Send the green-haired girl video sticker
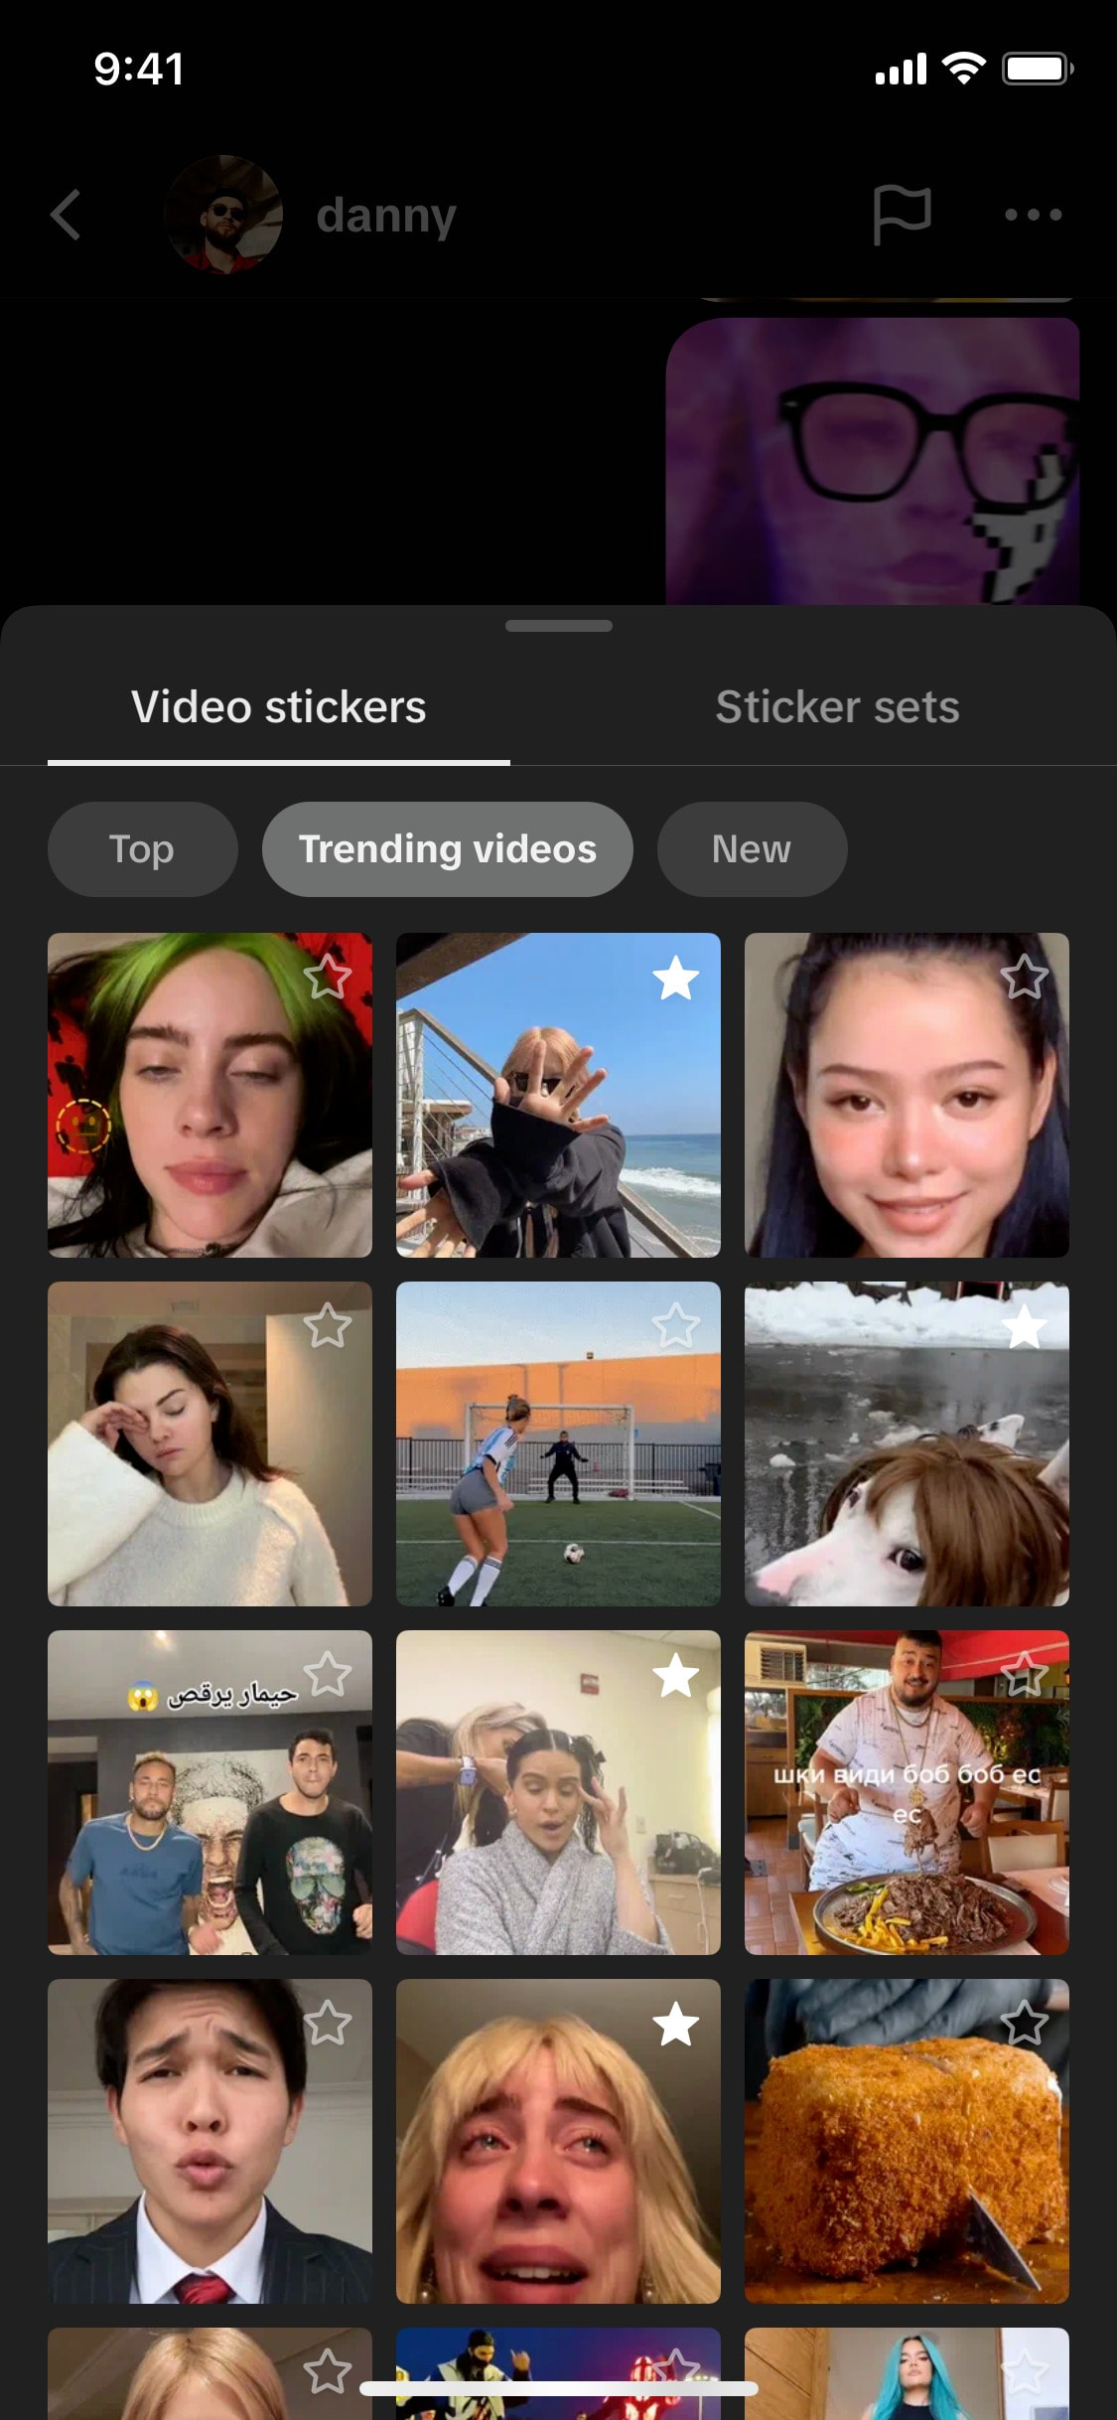Image resolution: width=1117 pixels, height=2420 pixels. tap(209, 1095)
